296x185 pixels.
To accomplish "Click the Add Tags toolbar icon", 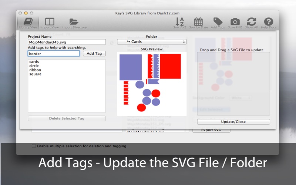I will 218,23.
